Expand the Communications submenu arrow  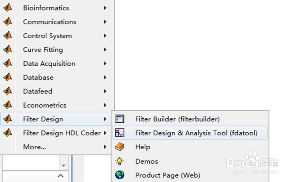tap(105, 22)
